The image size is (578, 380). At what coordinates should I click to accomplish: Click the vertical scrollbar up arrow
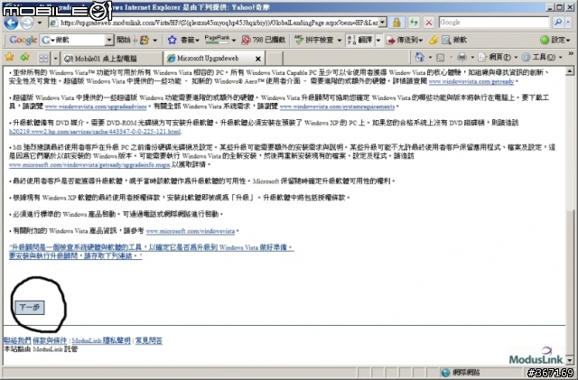[x=570, y=71]
